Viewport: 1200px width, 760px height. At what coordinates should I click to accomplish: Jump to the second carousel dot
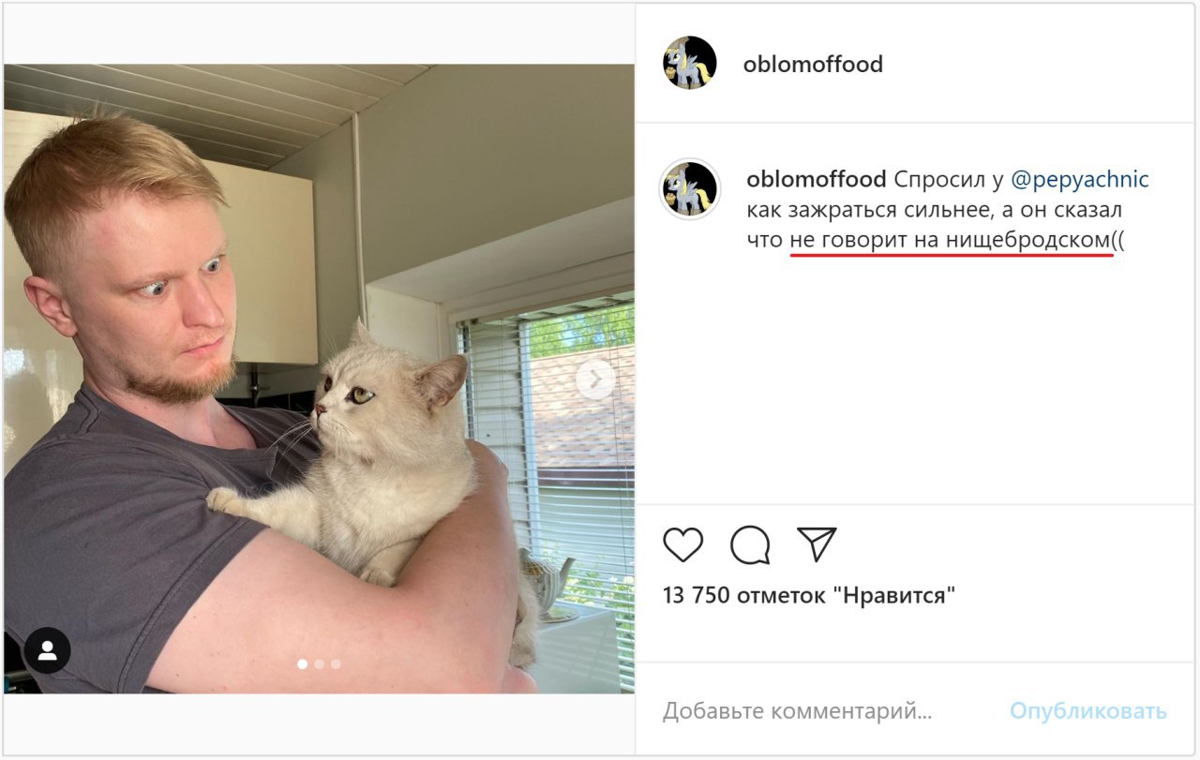click(x=320, y=663)
